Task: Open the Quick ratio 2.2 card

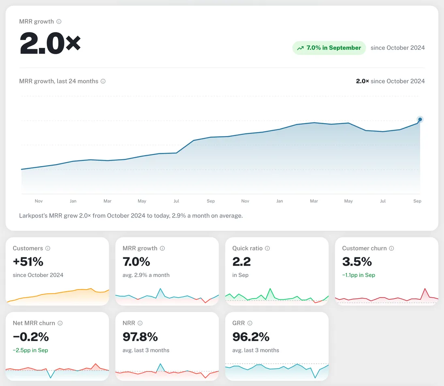Action: pyautogui.click(x=277, y=271)
